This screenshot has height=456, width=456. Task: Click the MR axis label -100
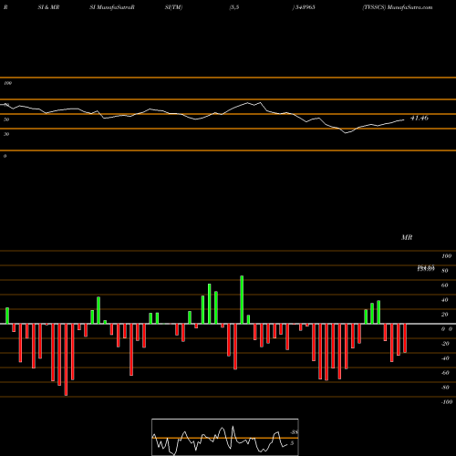446,402
